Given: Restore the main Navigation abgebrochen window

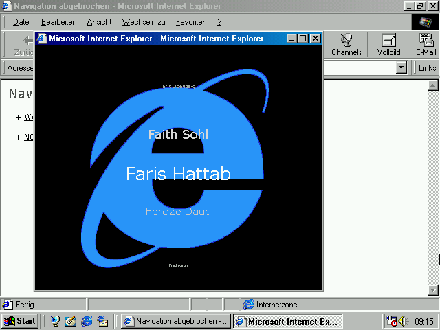Looking at the screenshot, I should tap(420, 6).
